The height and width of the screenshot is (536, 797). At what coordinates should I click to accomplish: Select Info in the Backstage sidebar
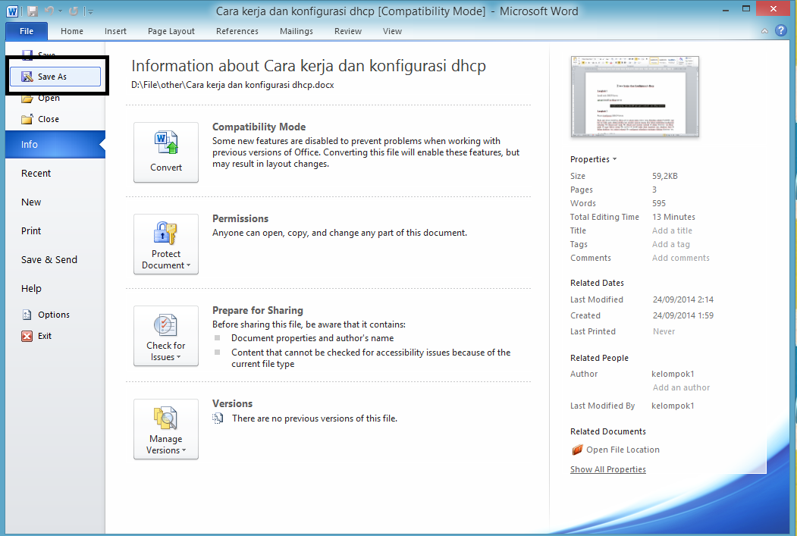click(x=55, y=144)
